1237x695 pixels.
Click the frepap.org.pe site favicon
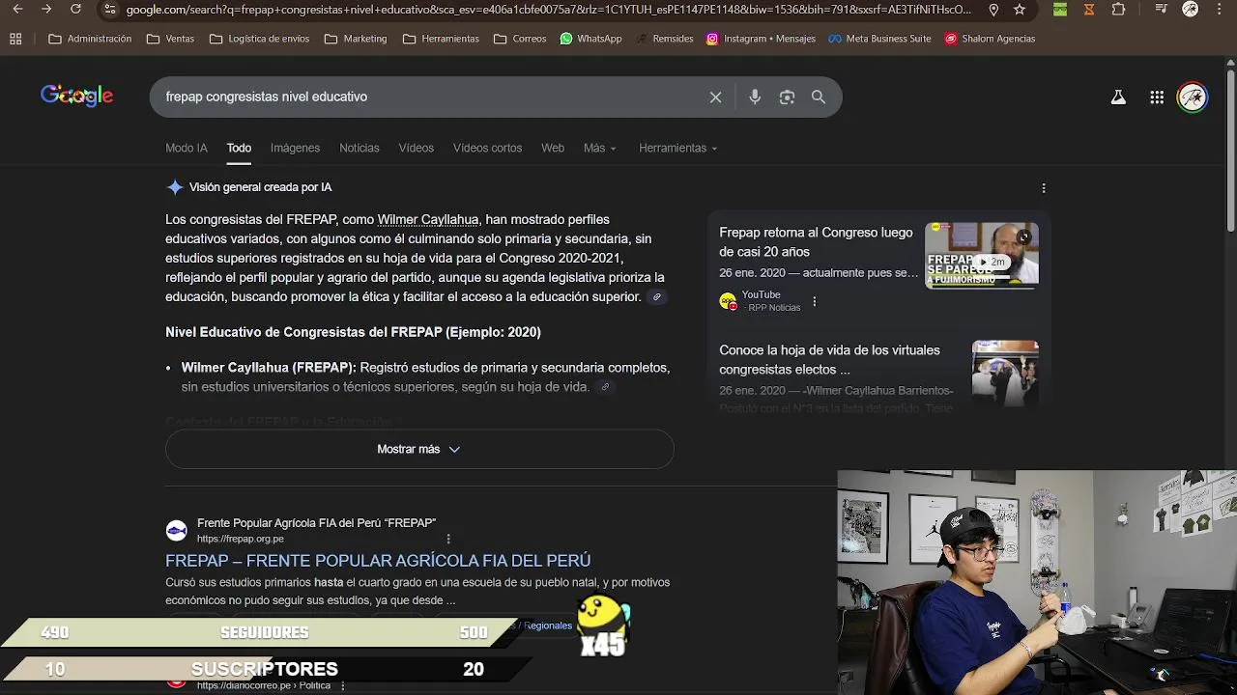176,530
